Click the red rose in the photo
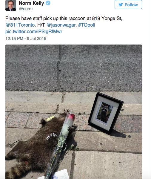 coord(72,117)
